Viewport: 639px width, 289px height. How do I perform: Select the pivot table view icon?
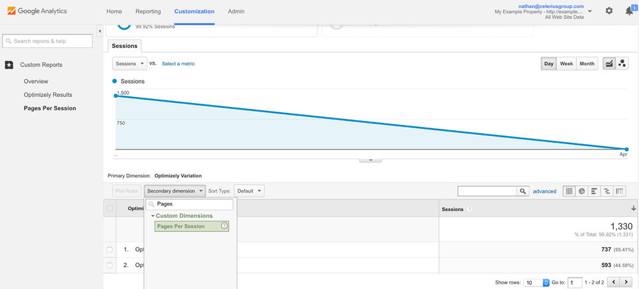click(620, 191)
